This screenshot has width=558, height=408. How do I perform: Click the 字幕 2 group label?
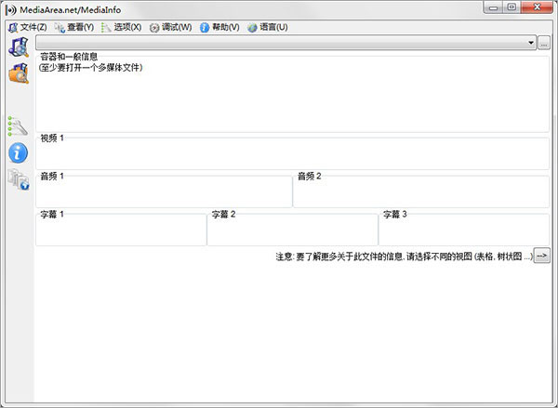pyautogui.click(x=223, y=214)
